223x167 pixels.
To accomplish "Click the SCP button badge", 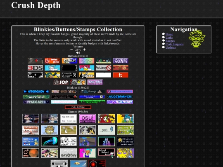I will tap(61, 82).
